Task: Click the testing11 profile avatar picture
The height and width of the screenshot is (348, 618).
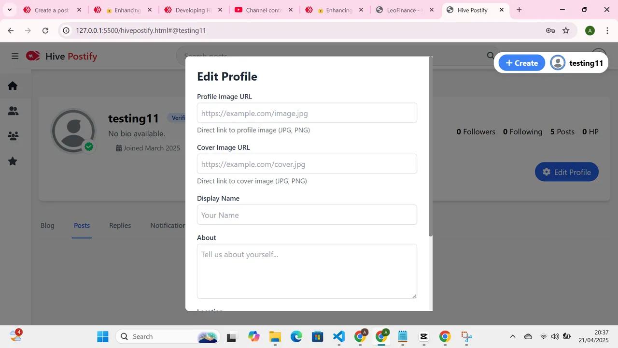Action: coord(73,131)
